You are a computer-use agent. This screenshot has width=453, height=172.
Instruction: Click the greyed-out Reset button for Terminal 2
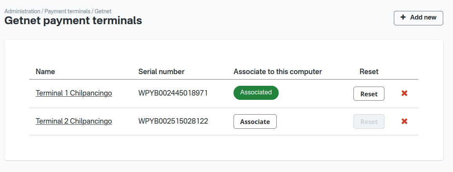[x=369, y=122]
